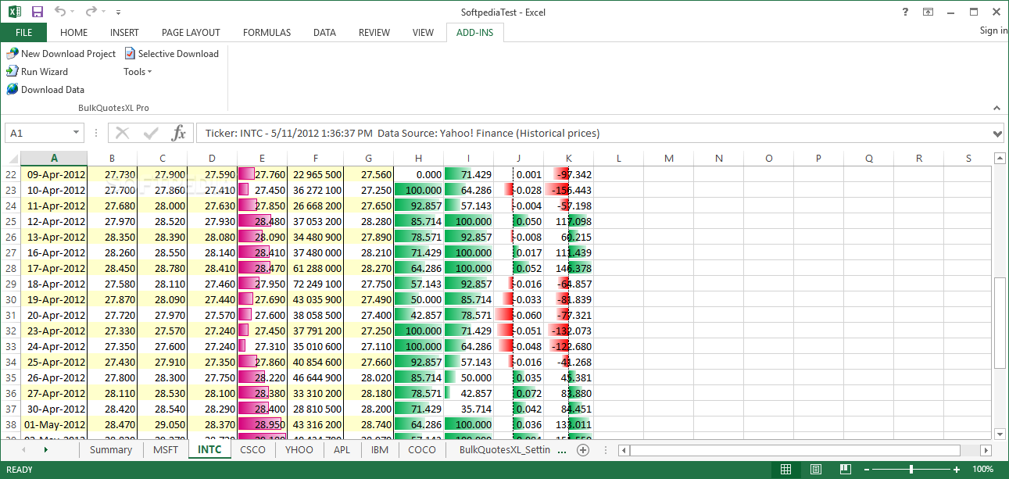This screenshot has width=1009, height=479.
Task: Click Sign in link
Action: click(993, 30)
